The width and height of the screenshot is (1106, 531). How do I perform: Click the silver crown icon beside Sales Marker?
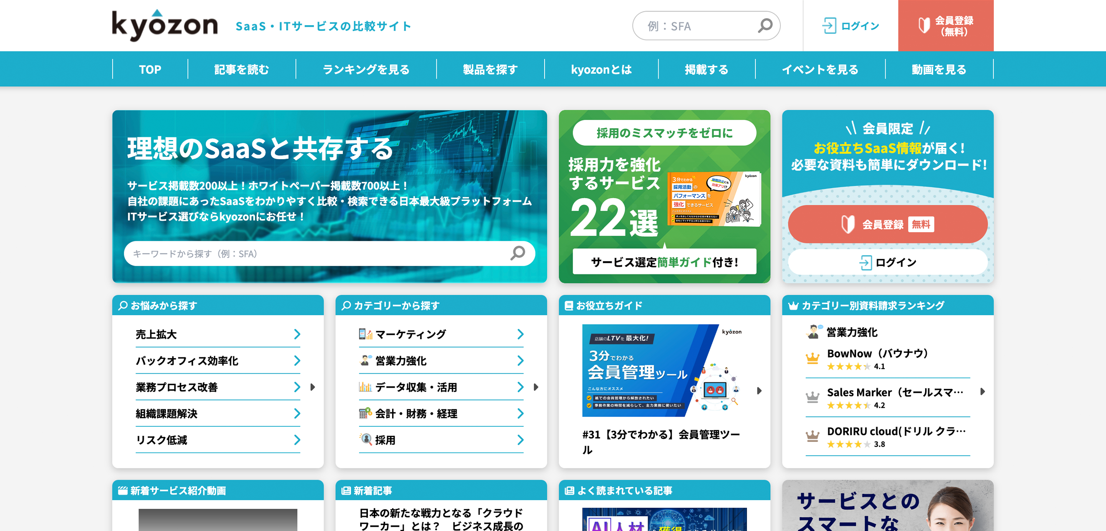[812, 397]
